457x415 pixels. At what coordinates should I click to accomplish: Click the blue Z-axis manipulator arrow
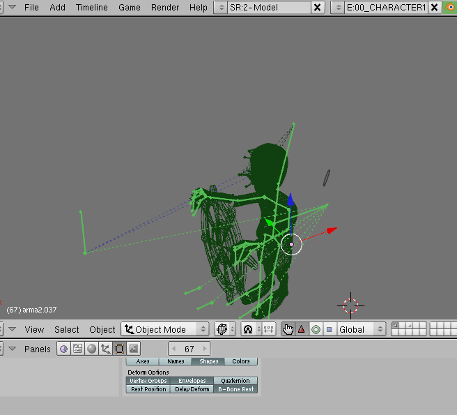(x=291, y=199)
